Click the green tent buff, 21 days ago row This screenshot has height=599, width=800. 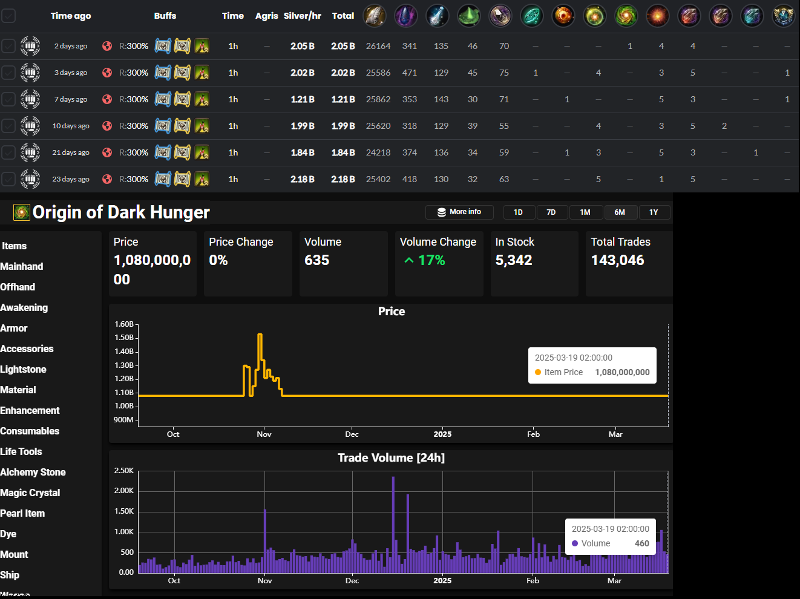tap(202, 152)
